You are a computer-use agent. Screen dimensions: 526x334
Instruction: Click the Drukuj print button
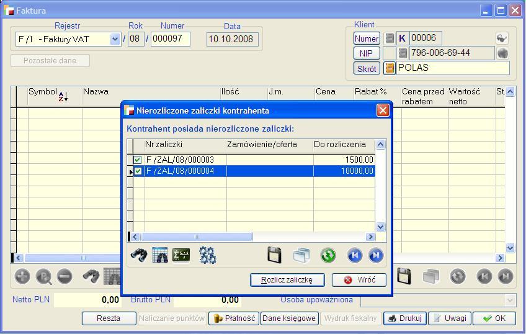click(405, 318)
